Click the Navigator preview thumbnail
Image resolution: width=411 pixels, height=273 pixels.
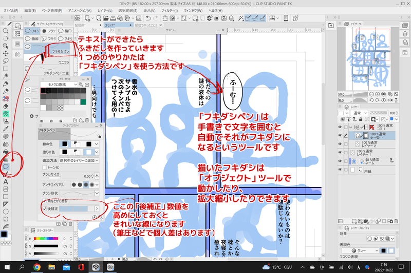point(368,59)
